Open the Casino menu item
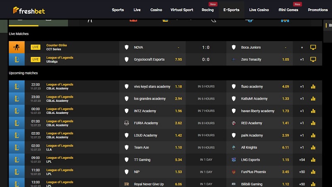332x187 pixels. point(156,10)
